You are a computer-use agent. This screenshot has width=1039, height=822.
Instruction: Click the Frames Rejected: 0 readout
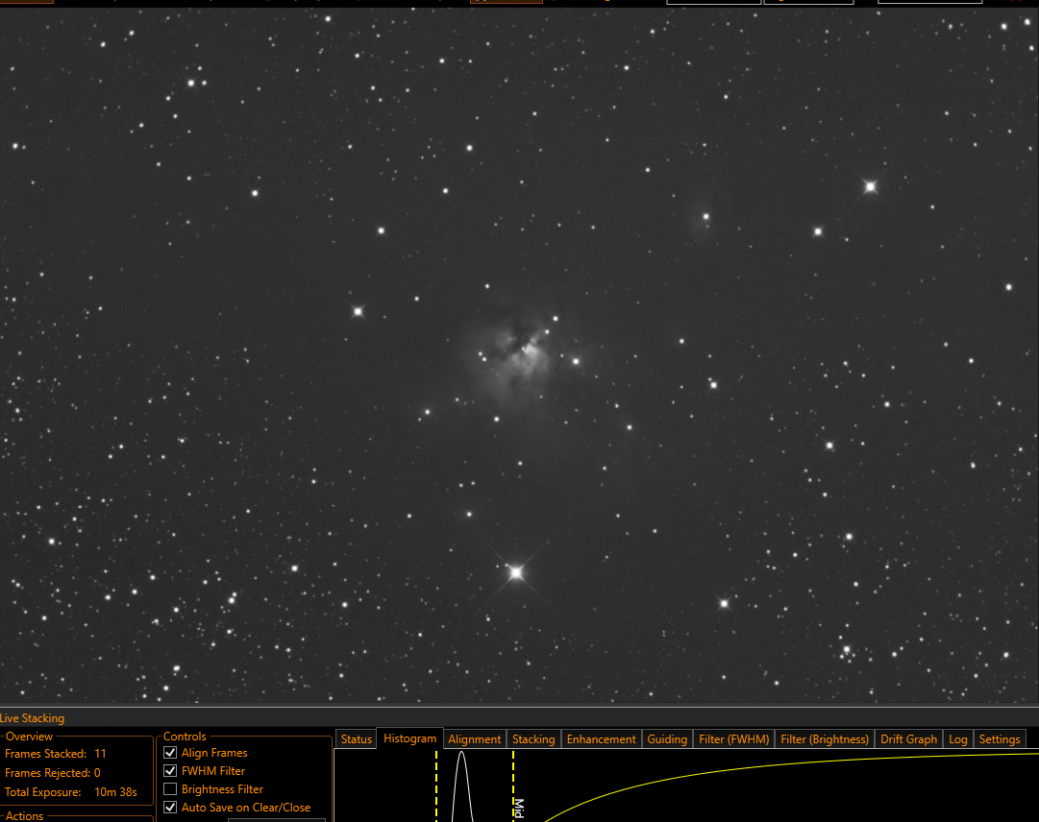(x=52, y=773)
